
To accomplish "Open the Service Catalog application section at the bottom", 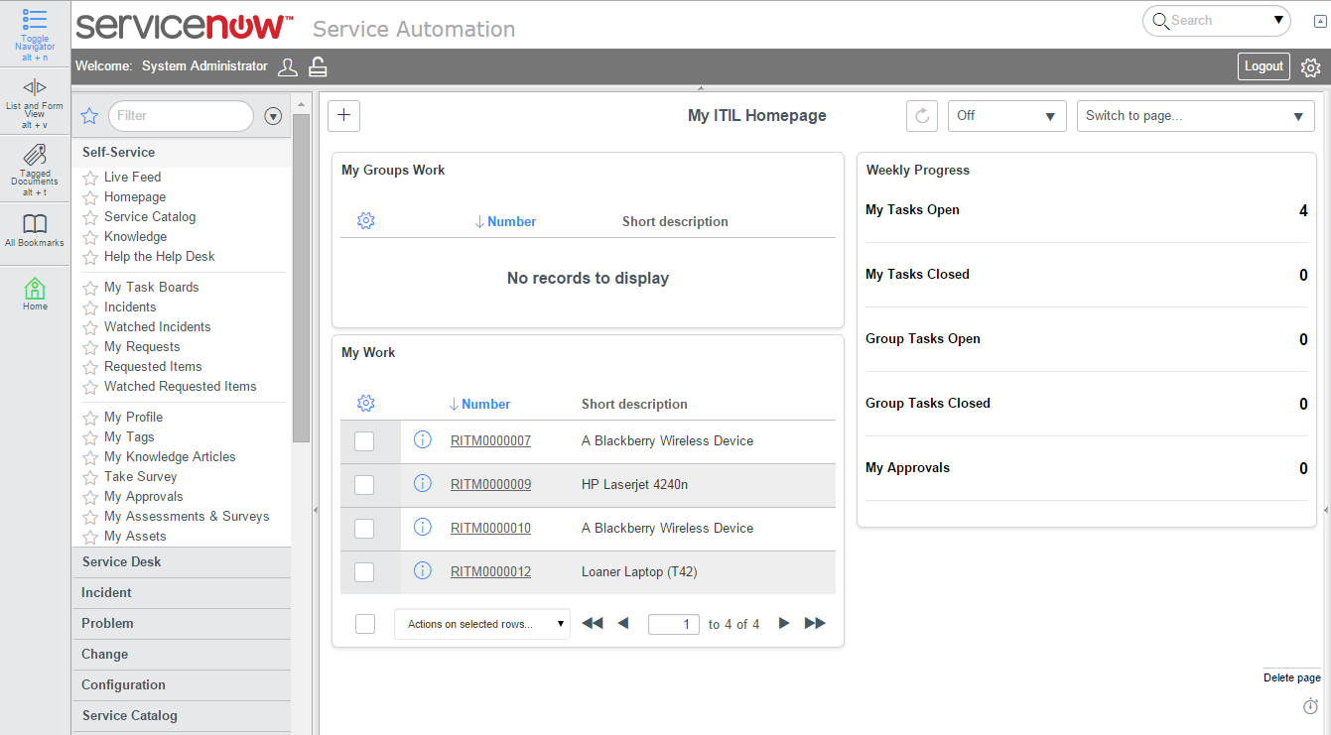I will pyautogui.click(x=182, y=716).
